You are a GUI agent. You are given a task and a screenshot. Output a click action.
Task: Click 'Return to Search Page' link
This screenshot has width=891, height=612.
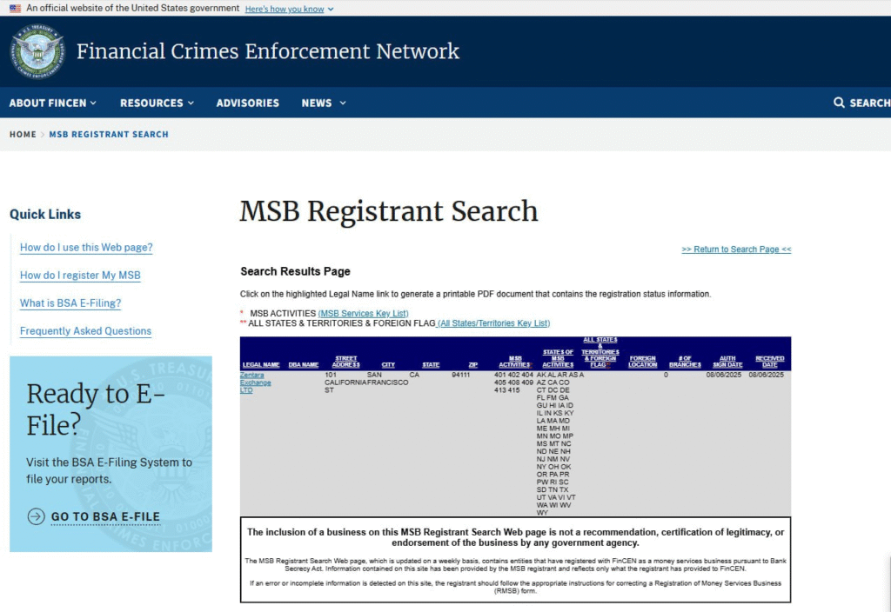736,249
